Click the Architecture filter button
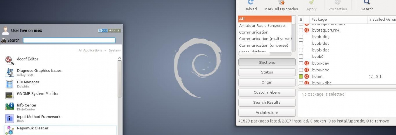 (x=267, y=112)
